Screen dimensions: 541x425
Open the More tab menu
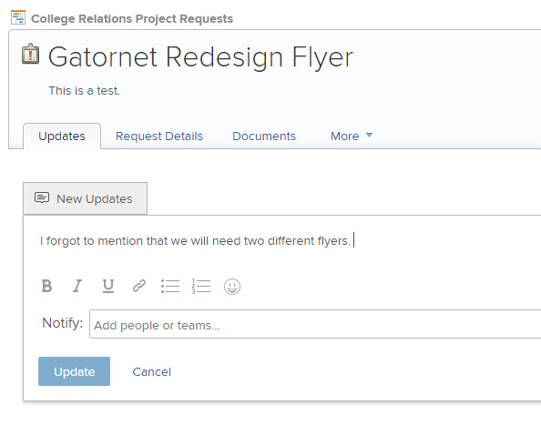352,137
